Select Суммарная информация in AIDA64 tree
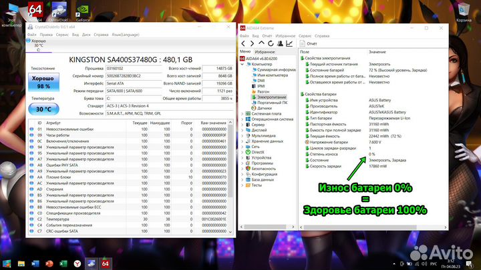This screenshot has height=270, width=481. coord(274,69)
